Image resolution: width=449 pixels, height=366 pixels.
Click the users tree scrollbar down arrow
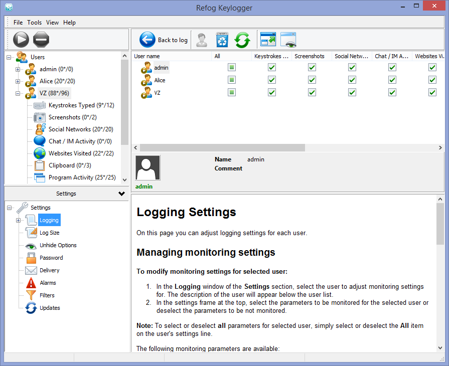pyautogui.click(x=124, y=179)
